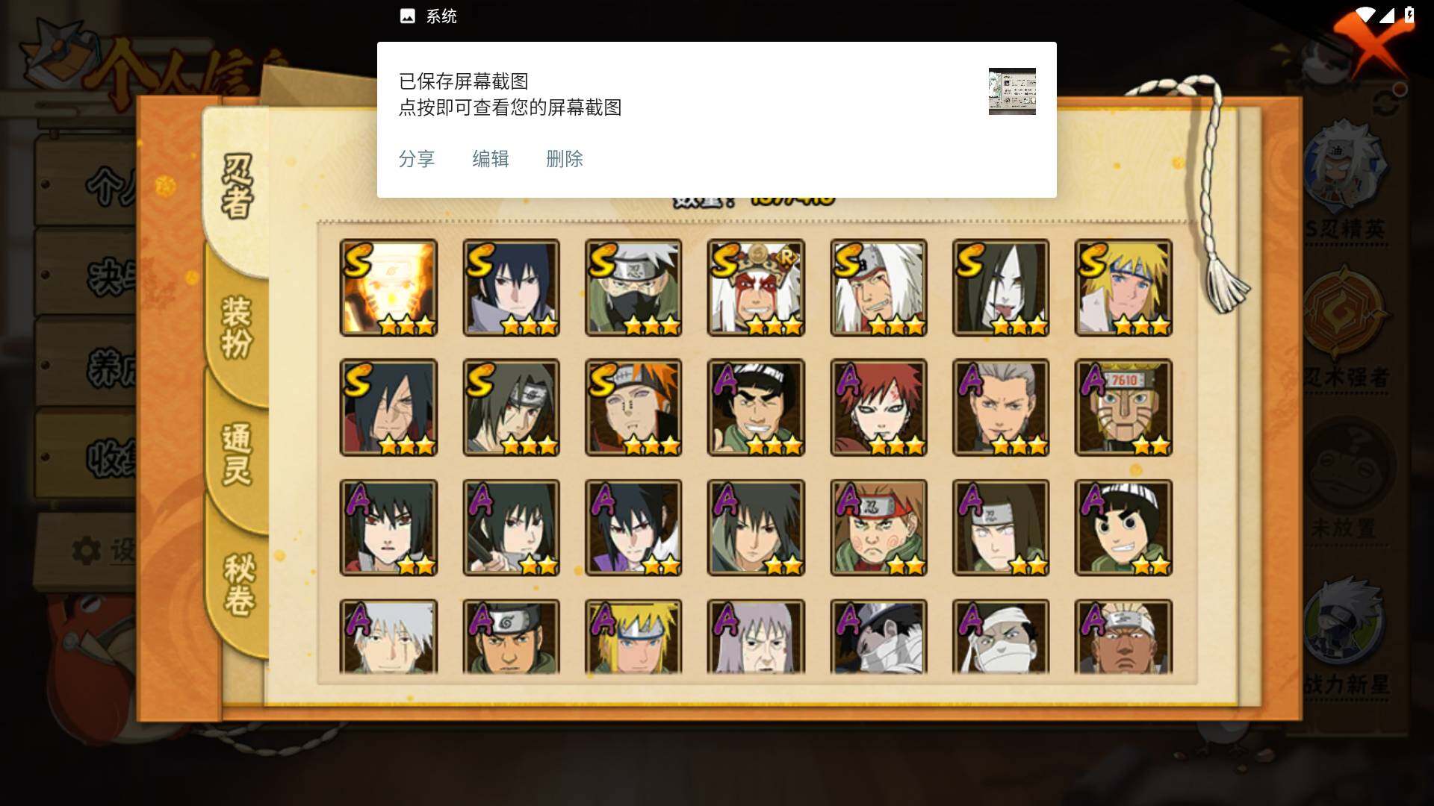Open the saved screenshot thumbnail preview
This screenshot has height=806, width=1434.
[x=1012, y=91]
